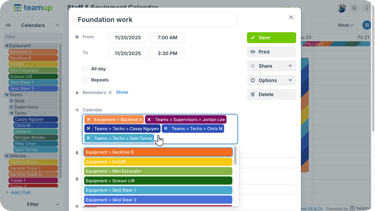Toggle calendars visibility eye icon
375x211 pixels.
(8, 25)
